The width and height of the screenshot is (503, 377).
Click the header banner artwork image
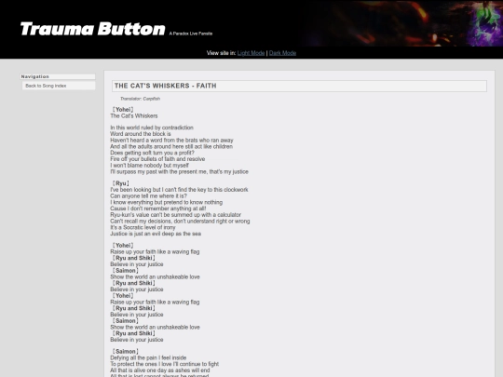pos(402,23)
